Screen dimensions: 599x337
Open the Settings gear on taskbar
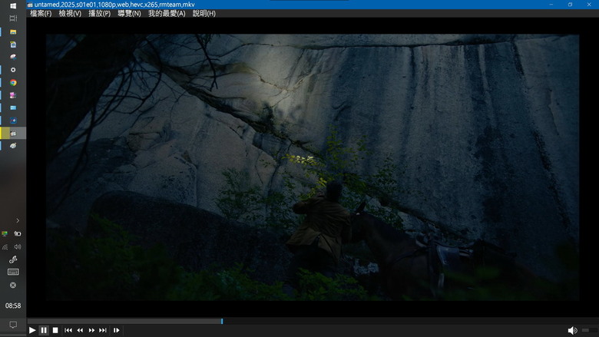point(13,70)
